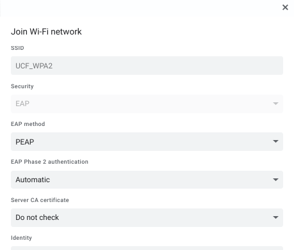Click the Identity label
The image size is (294, 250).
click(21, 238)
